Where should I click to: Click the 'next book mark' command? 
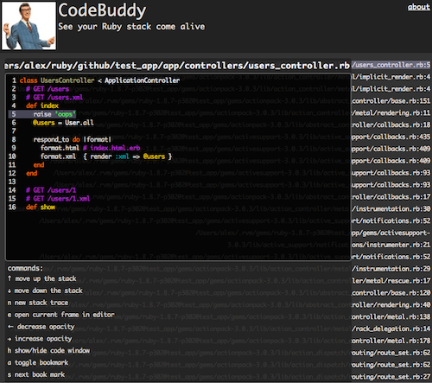point(36,374)
